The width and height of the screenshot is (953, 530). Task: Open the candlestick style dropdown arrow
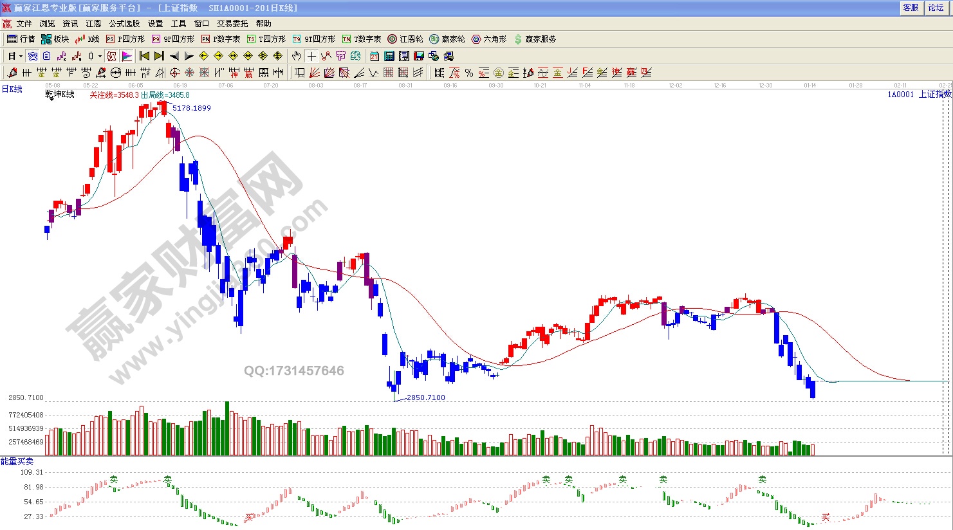click(100, 56)
